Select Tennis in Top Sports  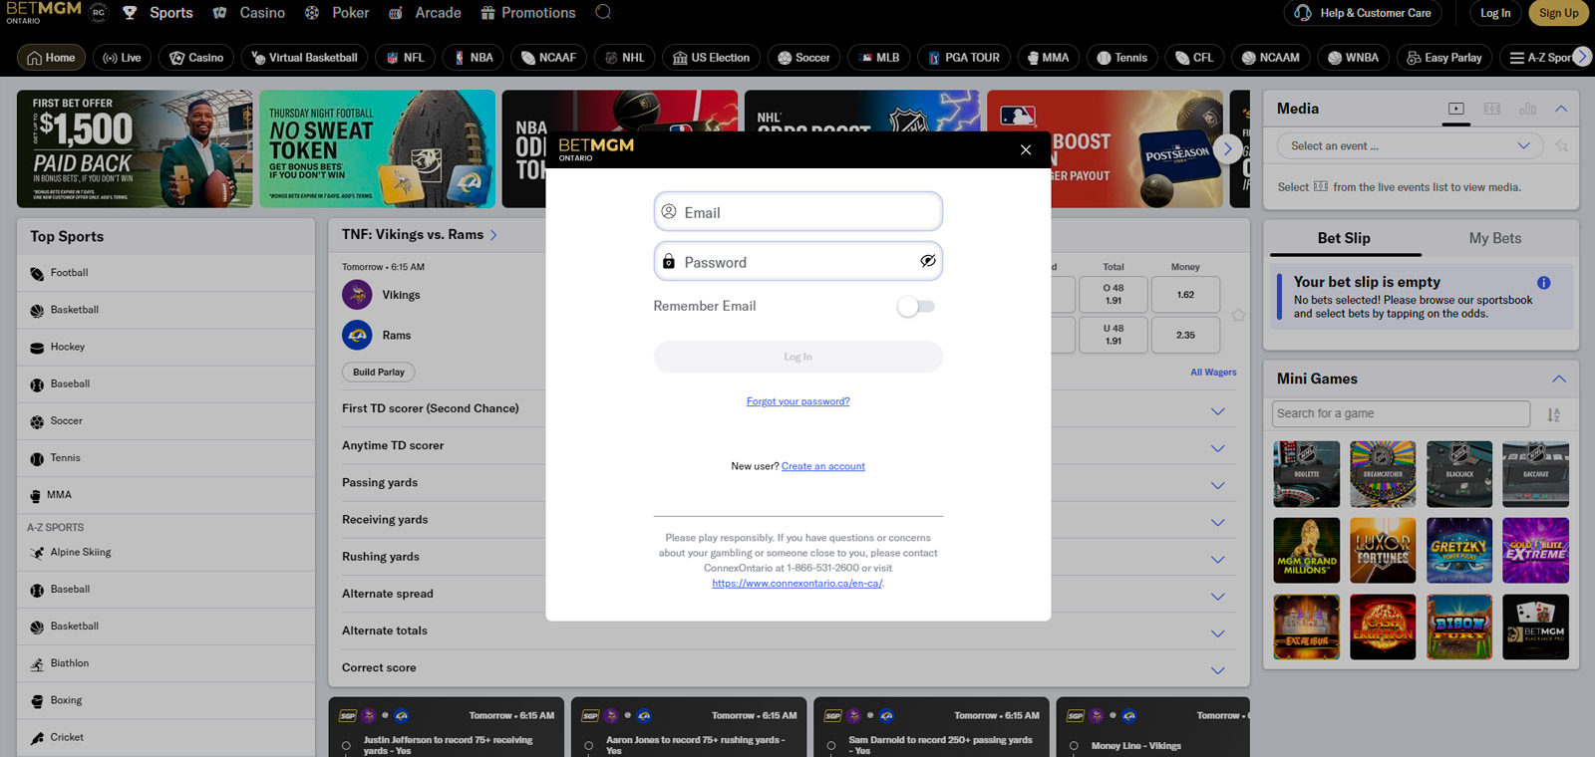pos(165,458)
